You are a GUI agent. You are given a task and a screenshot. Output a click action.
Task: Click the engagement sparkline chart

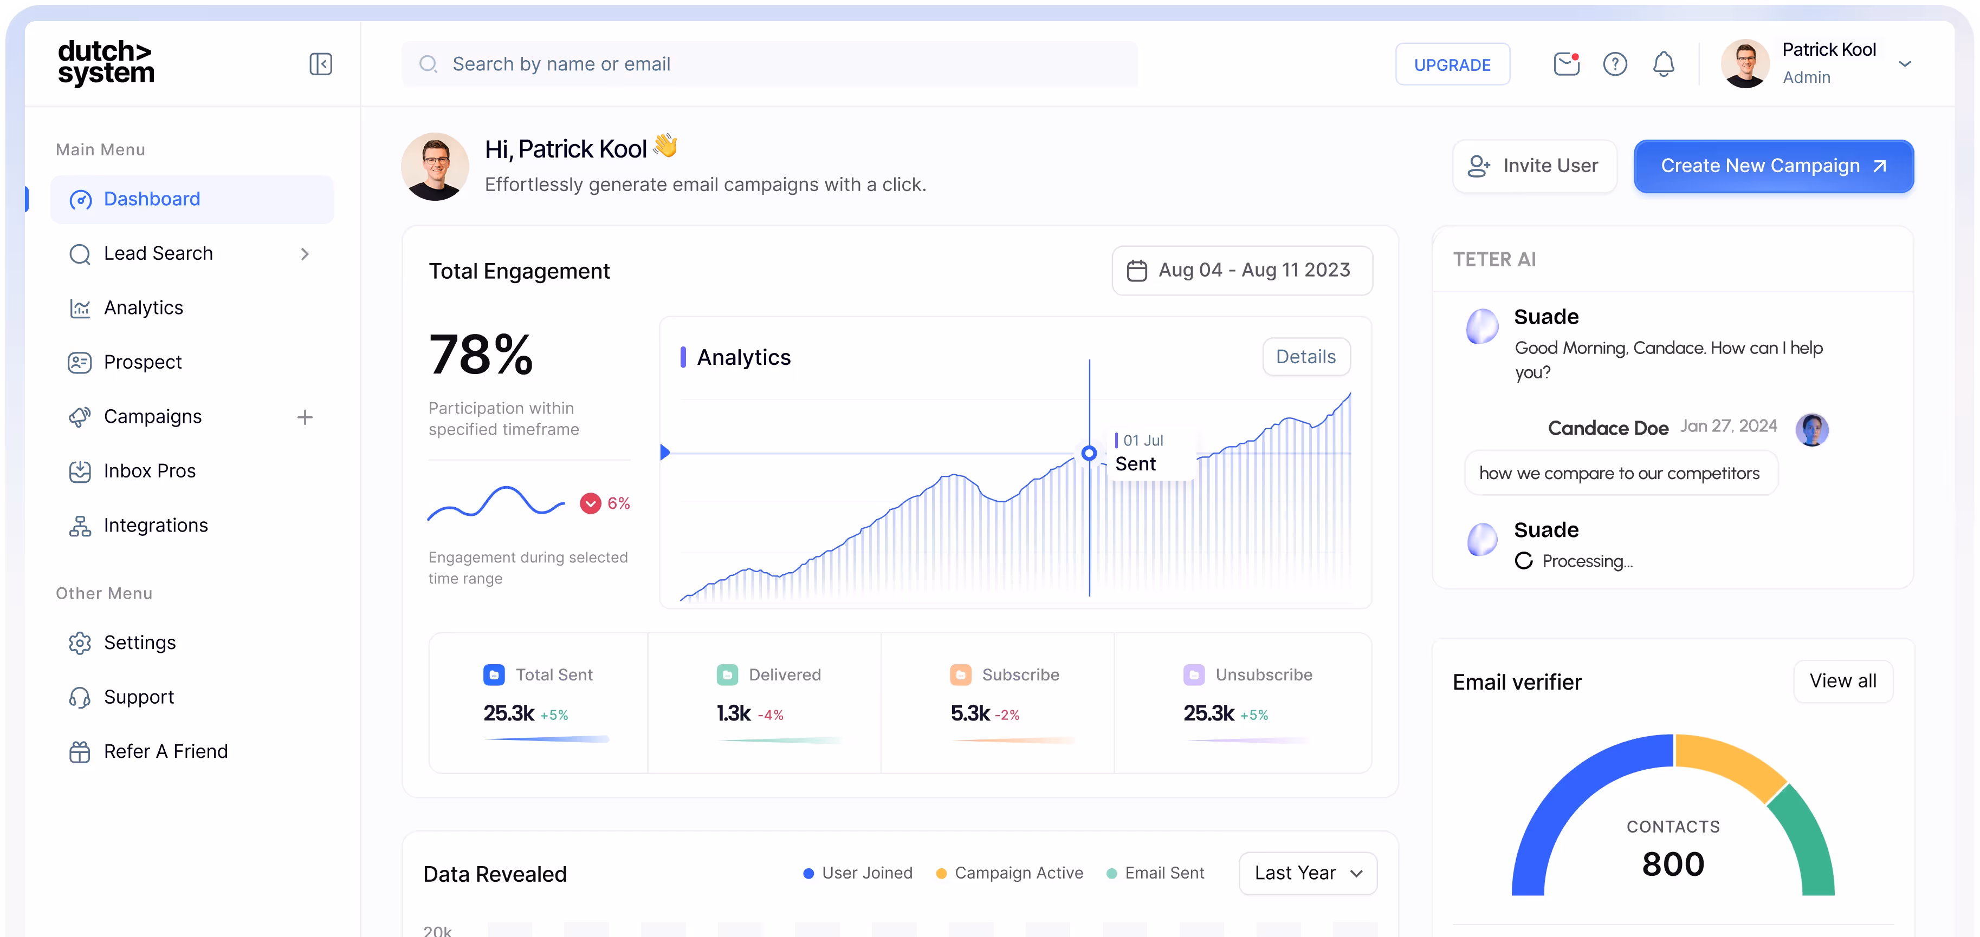point(496,503)
